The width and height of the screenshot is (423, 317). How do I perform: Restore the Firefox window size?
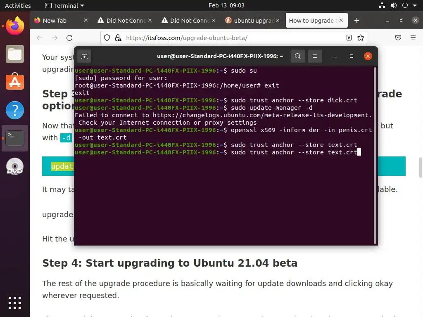click(402, 21)
